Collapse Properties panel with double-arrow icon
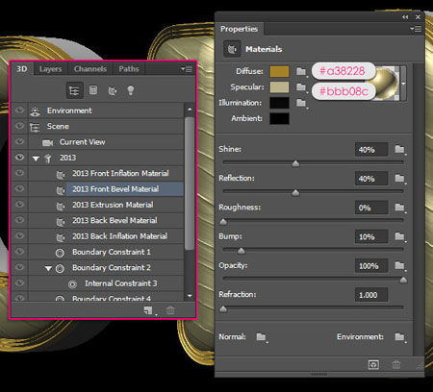Viewport: 433px width, 392px height. [405, 17]
